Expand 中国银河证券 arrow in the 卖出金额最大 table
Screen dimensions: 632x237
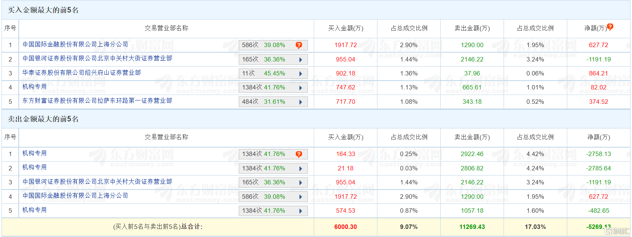301,183
